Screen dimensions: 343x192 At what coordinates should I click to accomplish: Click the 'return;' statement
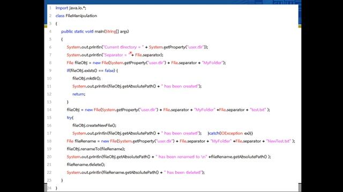point(79,94)
